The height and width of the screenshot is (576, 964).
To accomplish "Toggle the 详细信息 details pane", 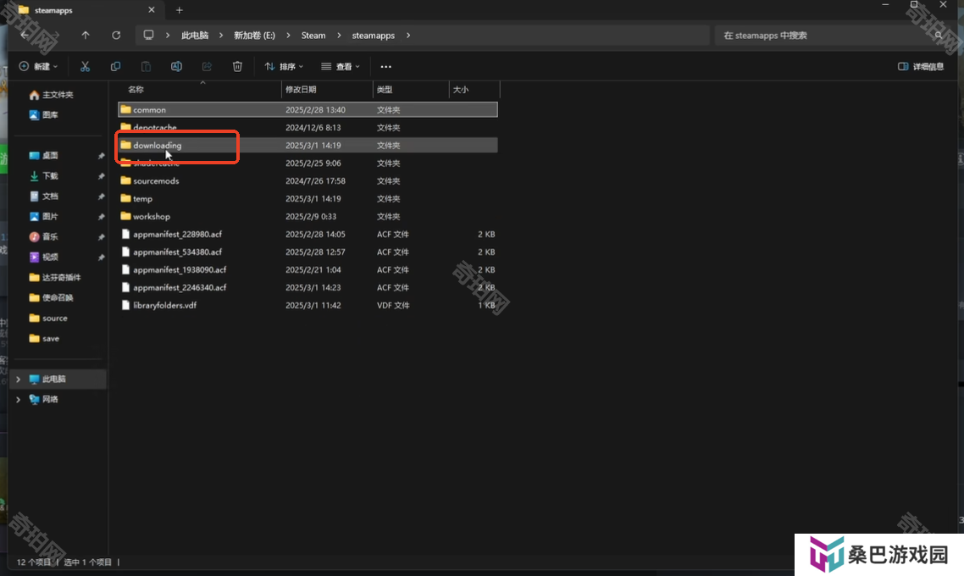I will [x=920, y=66].
